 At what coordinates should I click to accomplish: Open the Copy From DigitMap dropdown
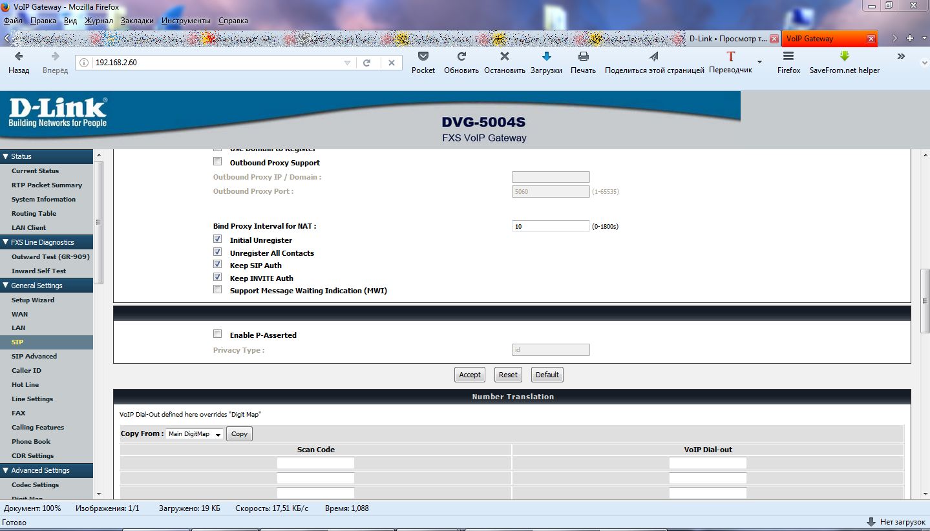point(195,434)
